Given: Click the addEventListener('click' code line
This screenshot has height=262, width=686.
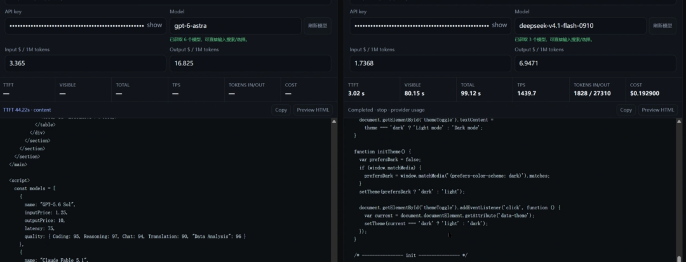Looking at the screenshot, I should click(460, 207).
